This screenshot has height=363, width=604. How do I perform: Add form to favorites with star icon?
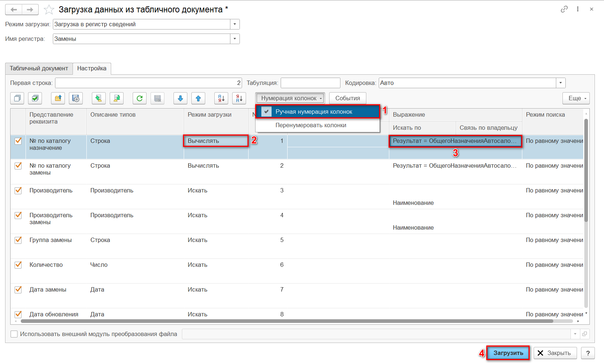pyautogui.click(x=49, y=10)
